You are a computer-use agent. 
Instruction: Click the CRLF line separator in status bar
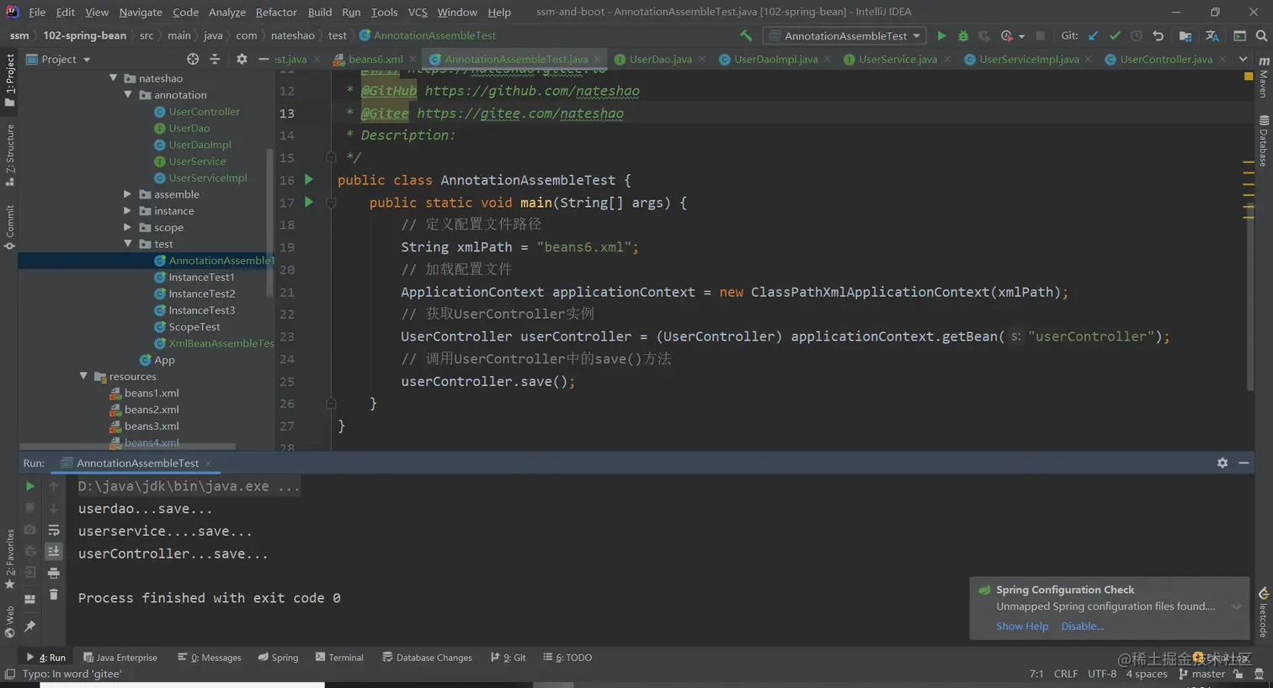click(1065, 674)
